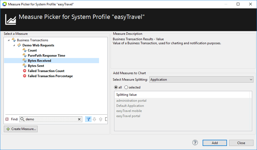The image size is (257, 150).
Task: Click 'administration portal' splitting value
Action: pyautogui.click(x=131, y=101)
